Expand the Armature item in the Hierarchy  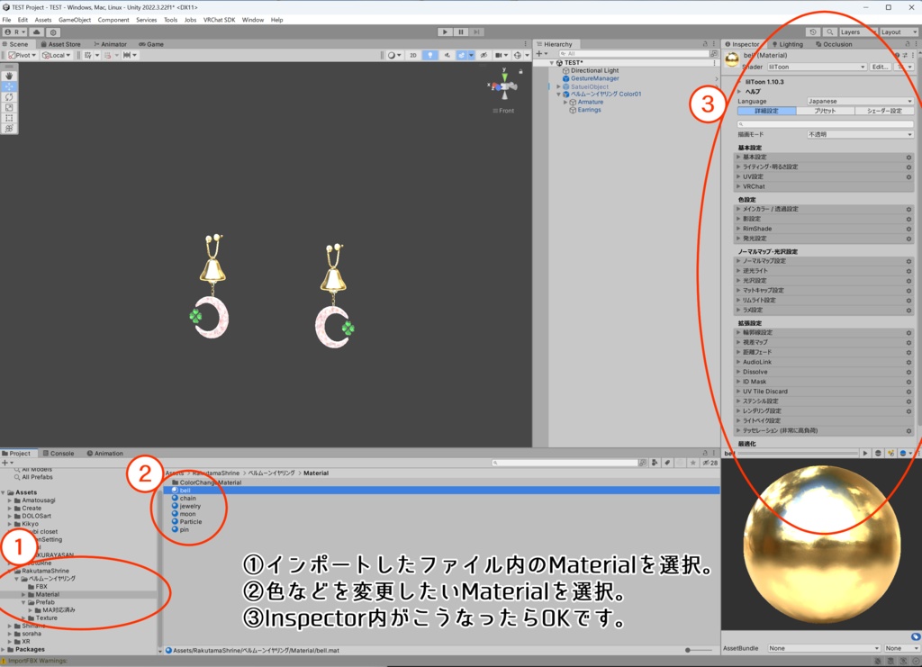[x=565, y=102]
